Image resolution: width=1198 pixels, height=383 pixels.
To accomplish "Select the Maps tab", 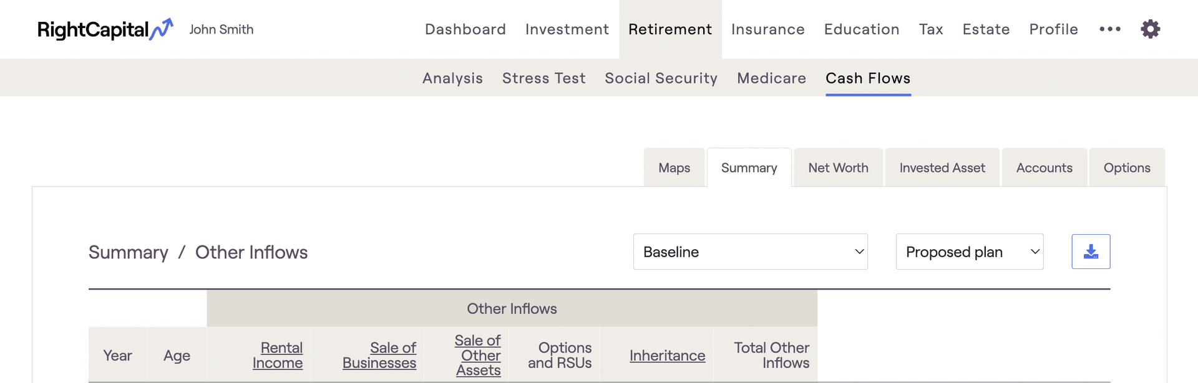I will [x=674, y=168].
